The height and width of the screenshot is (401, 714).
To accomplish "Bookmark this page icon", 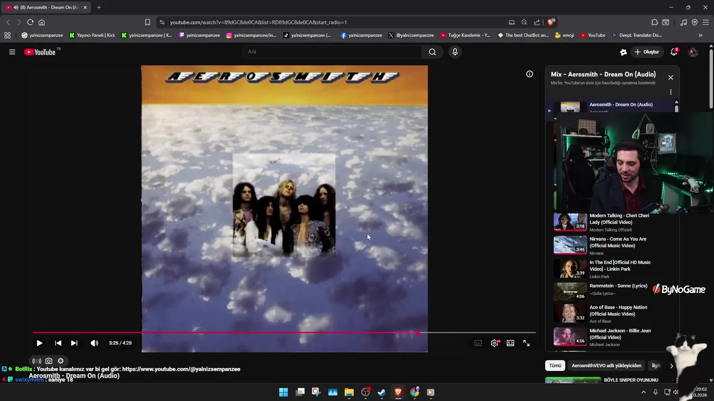I will 147,22.
